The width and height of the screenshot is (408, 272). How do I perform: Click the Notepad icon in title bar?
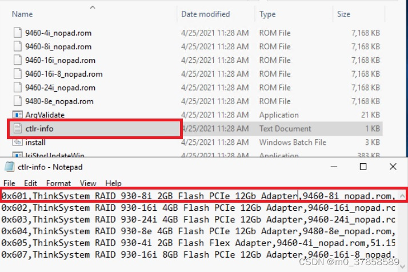9,167
